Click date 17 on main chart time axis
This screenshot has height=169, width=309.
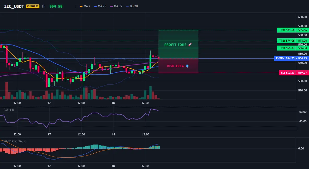point(49,103)
